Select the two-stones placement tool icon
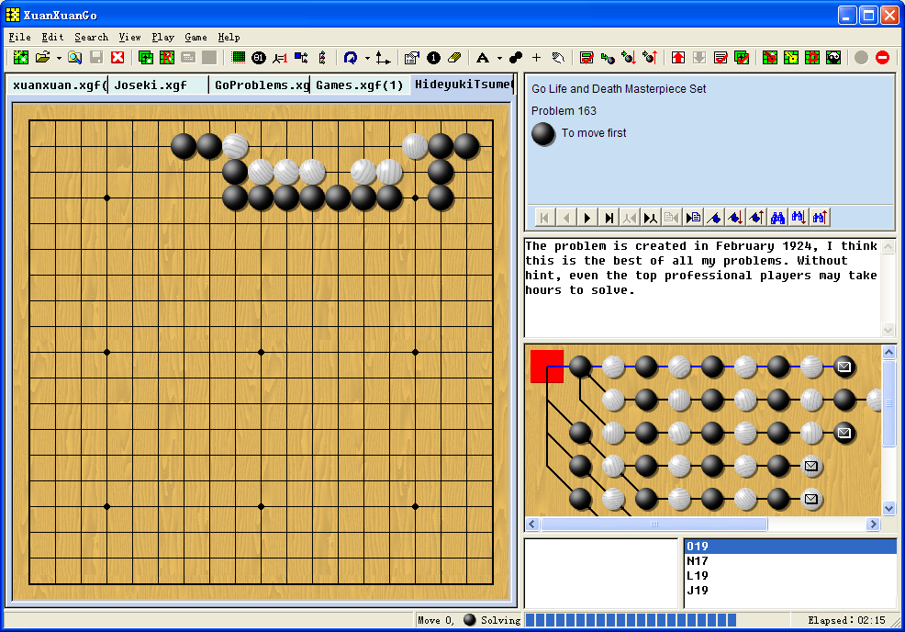This screenshot has width=905, height=632. point(516,57)
